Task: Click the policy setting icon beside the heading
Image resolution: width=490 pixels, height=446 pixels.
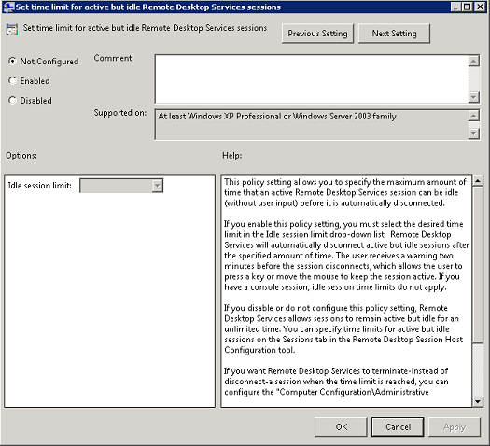Action: point(12,29)
